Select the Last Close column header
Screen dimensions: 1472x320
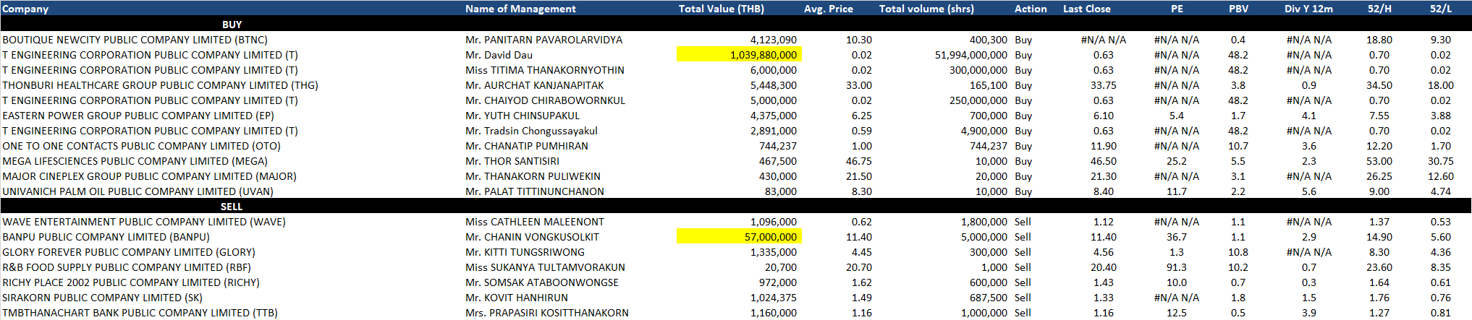1086,9
